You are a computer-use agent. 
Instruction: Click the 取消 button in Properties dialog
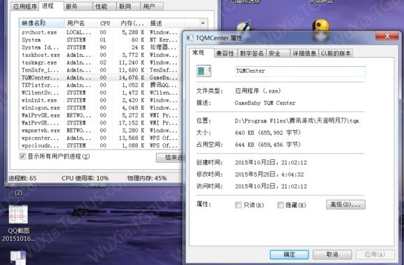coord(332,255)
